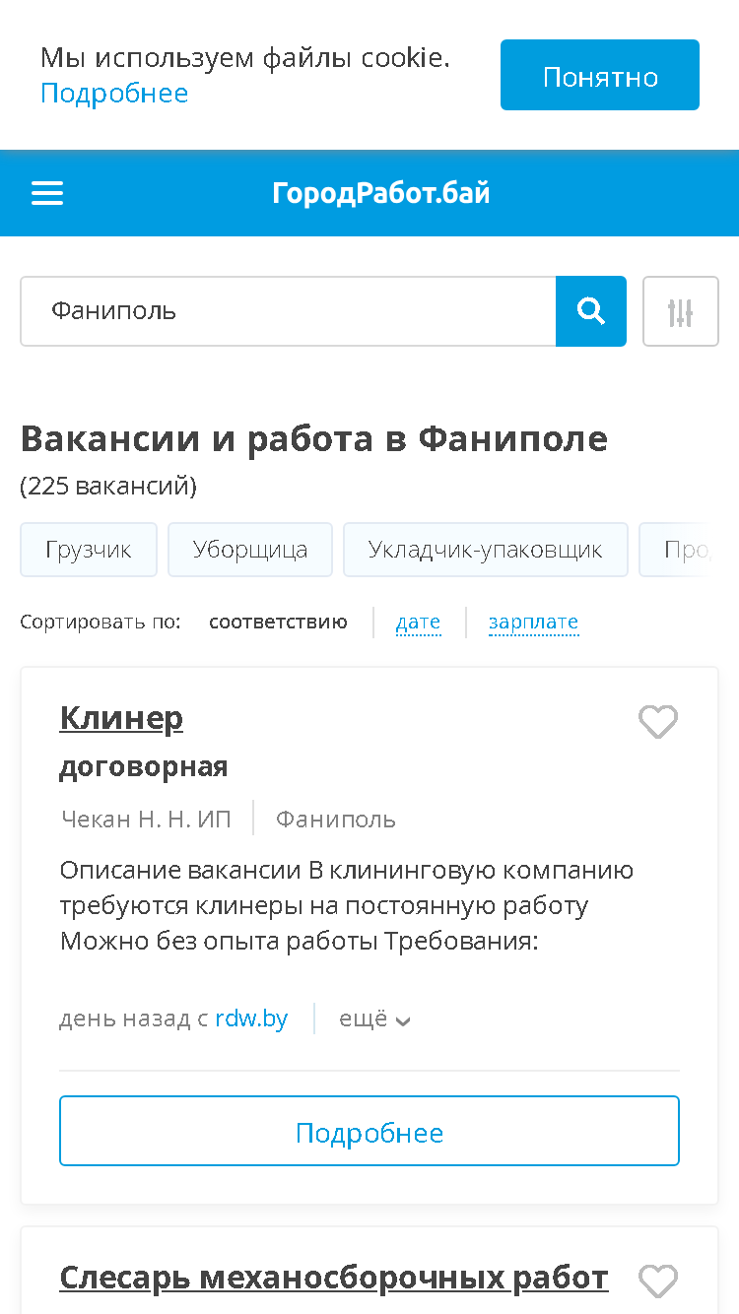Favorite the Слесарь механосборочных работ vacancy
739x1314 pixels.
pyautogui.click(x=658, y=1281)
